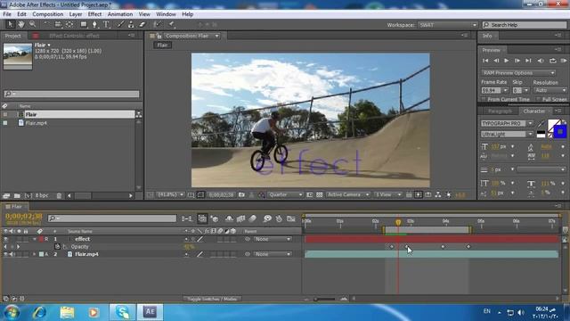Expand the Flair.mp4 layer properties
Image resolution: width=570 pixels, height=321 pixels.
tap(35, 254)
